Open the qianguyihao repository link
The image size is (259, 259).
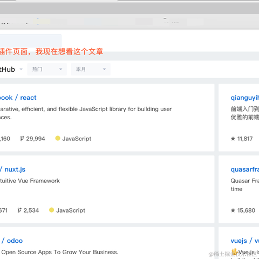click(245, 98)
